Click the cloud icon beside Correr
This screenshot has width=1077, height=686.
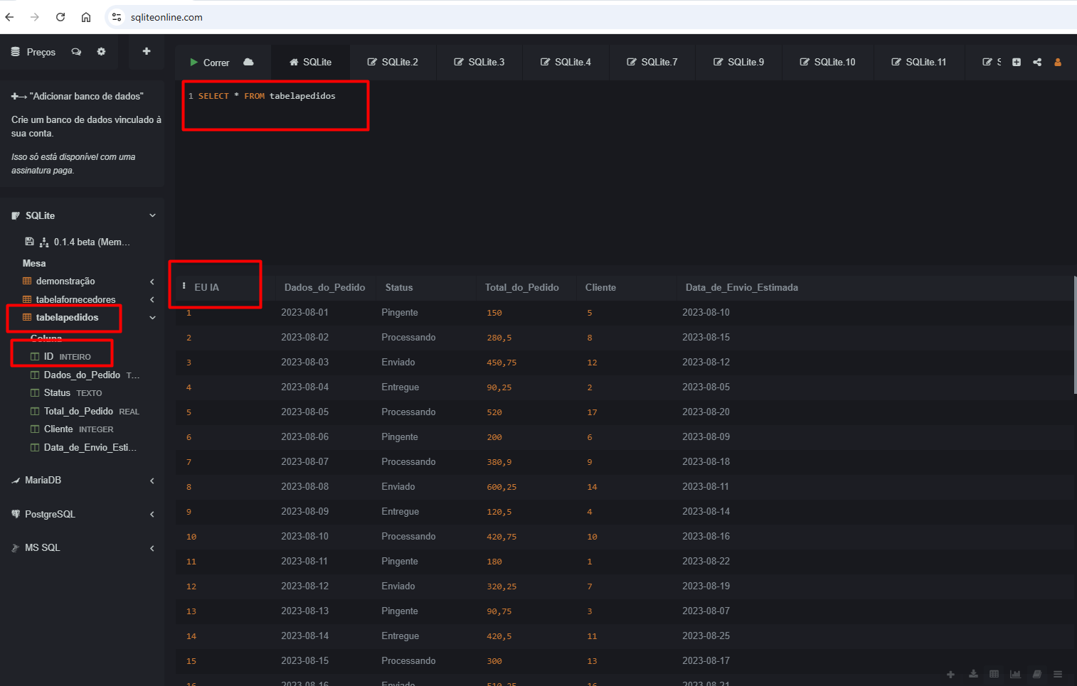point(248,62)
